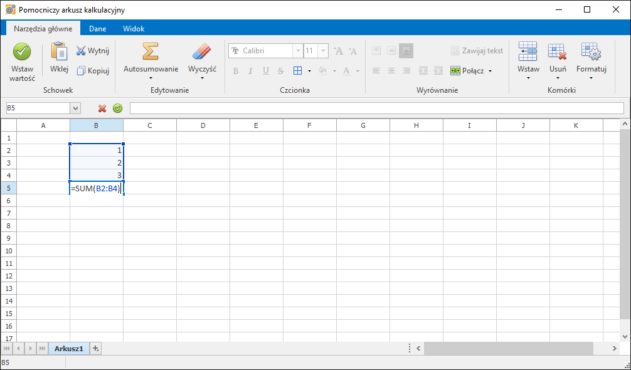Click the Wklej clipboard icon
Viewport: 631px width, 370px height.
(x=59, y=51)
